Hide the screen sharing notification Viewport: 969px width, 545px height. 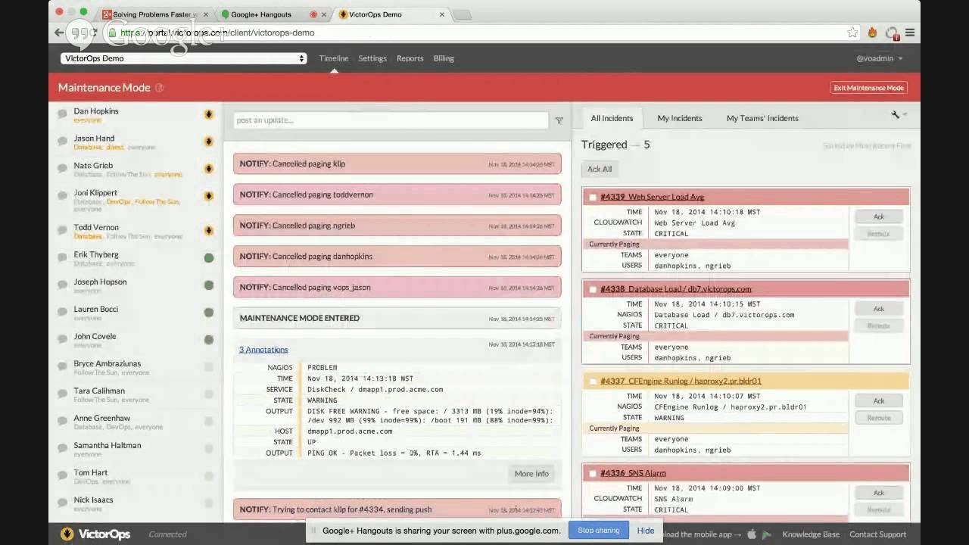click(646, 531)
